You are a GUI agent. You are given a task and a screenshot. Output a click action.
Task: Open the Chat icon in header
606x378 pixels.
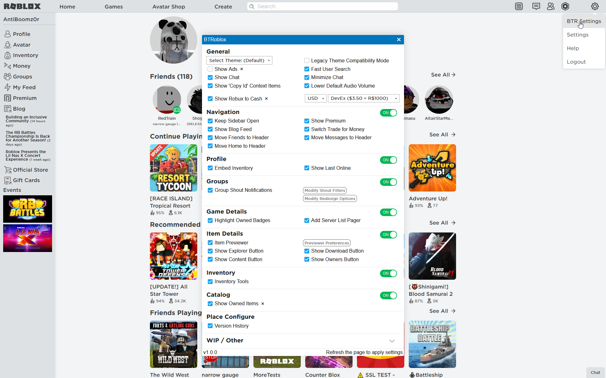[534, 7]
